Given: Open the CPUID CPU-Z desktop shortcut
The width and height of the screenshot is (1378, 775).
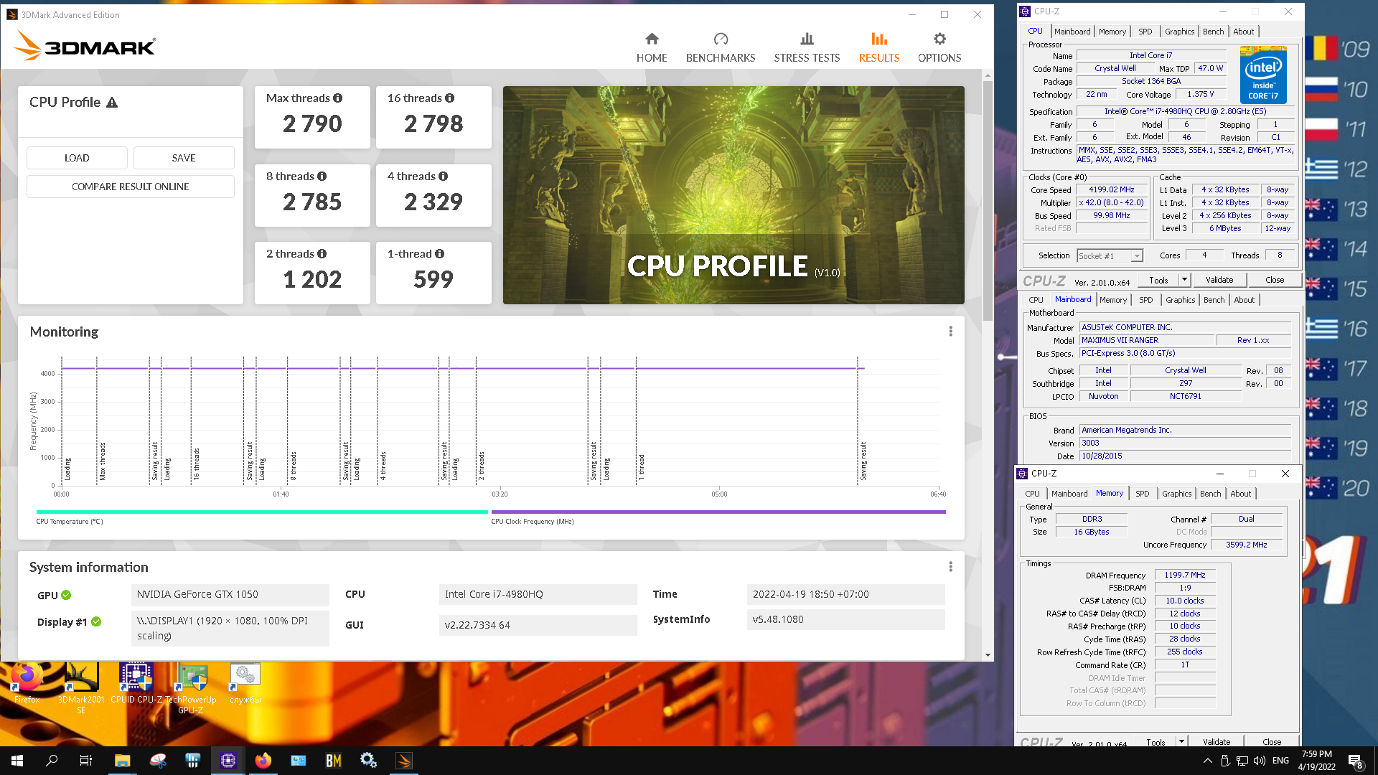Looking at the screenshot, I should [x=136, y=683].
